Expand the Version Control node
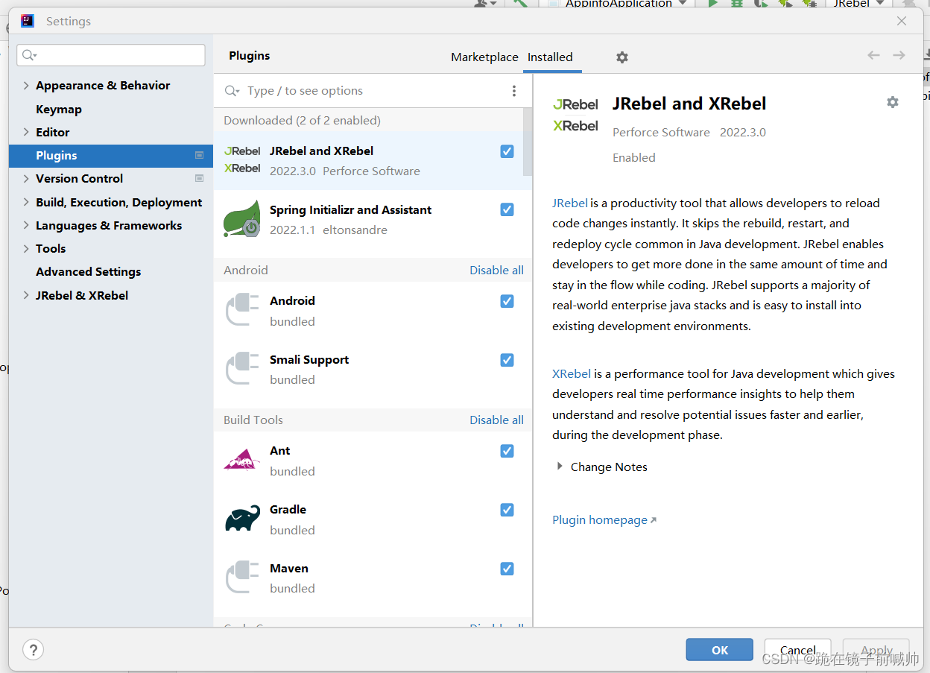 26,179
